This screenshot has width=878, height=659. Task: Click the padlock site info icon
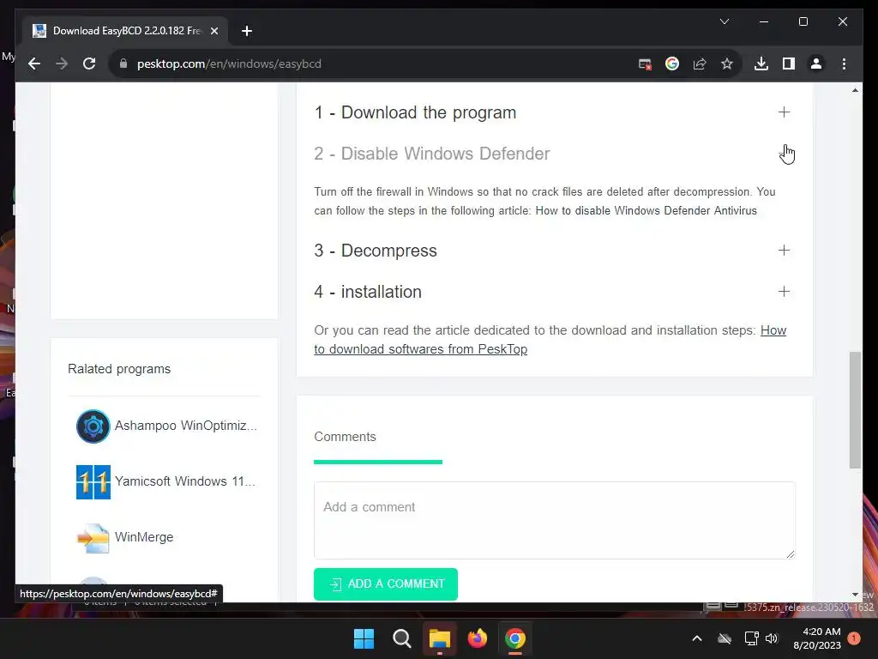pyautogui.click(x=123, y=63)
